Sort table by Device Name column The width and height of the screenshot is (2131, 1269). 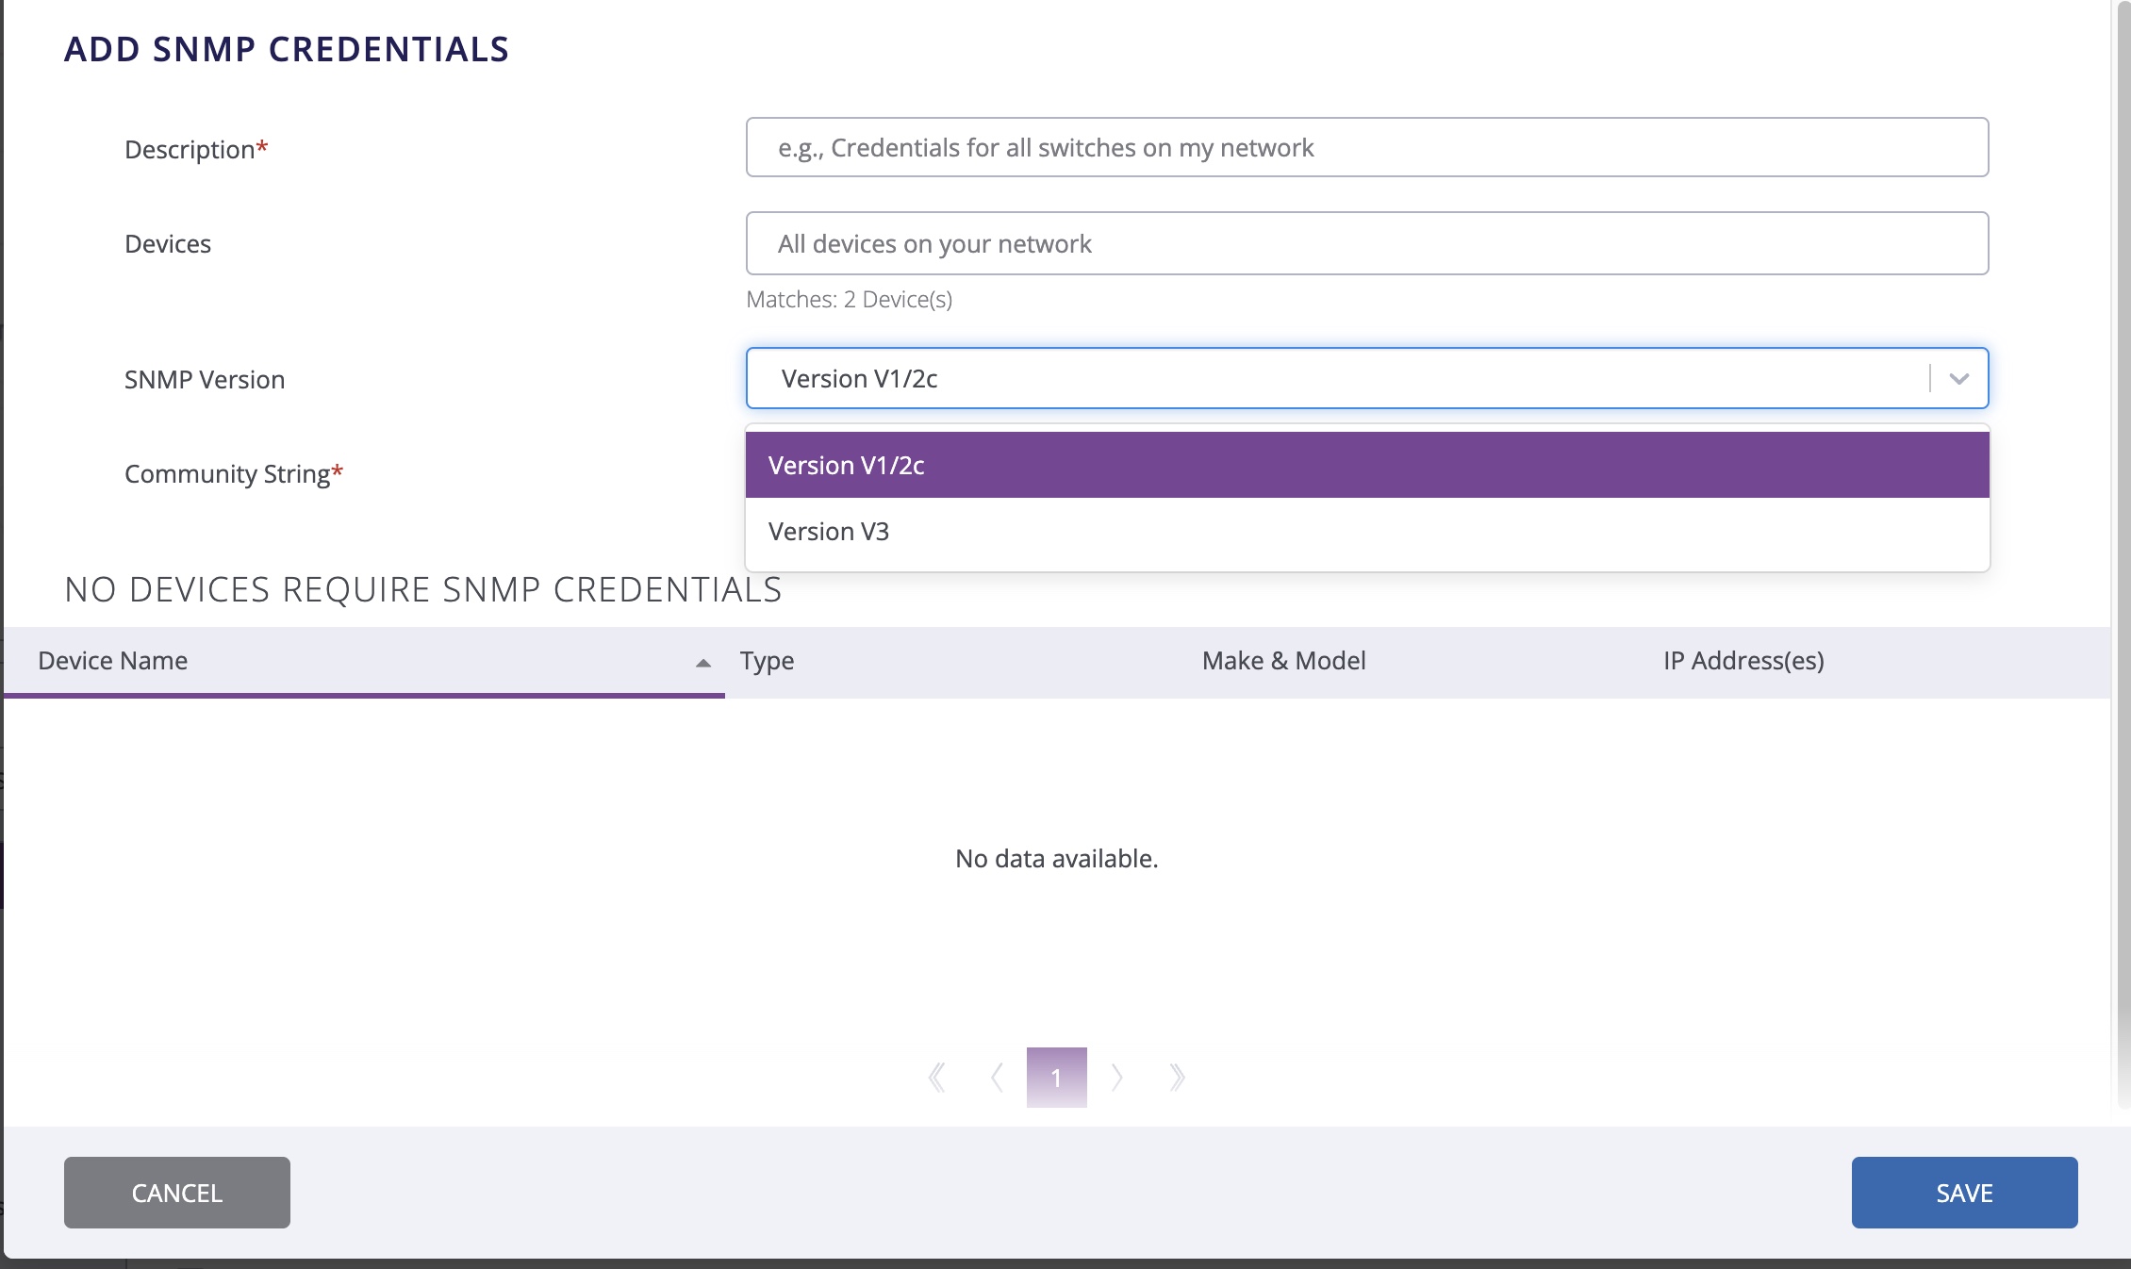(x=113, y=661)
